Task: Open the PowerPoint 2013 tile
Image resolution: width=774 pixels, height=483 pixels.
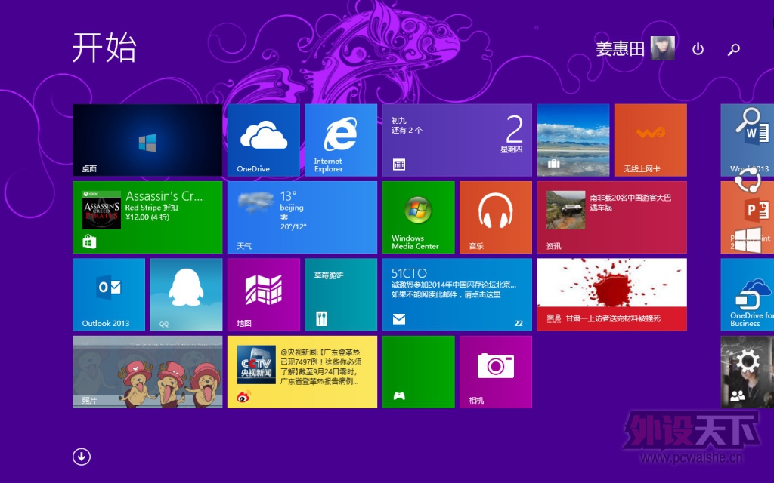Action: (748, 217)
